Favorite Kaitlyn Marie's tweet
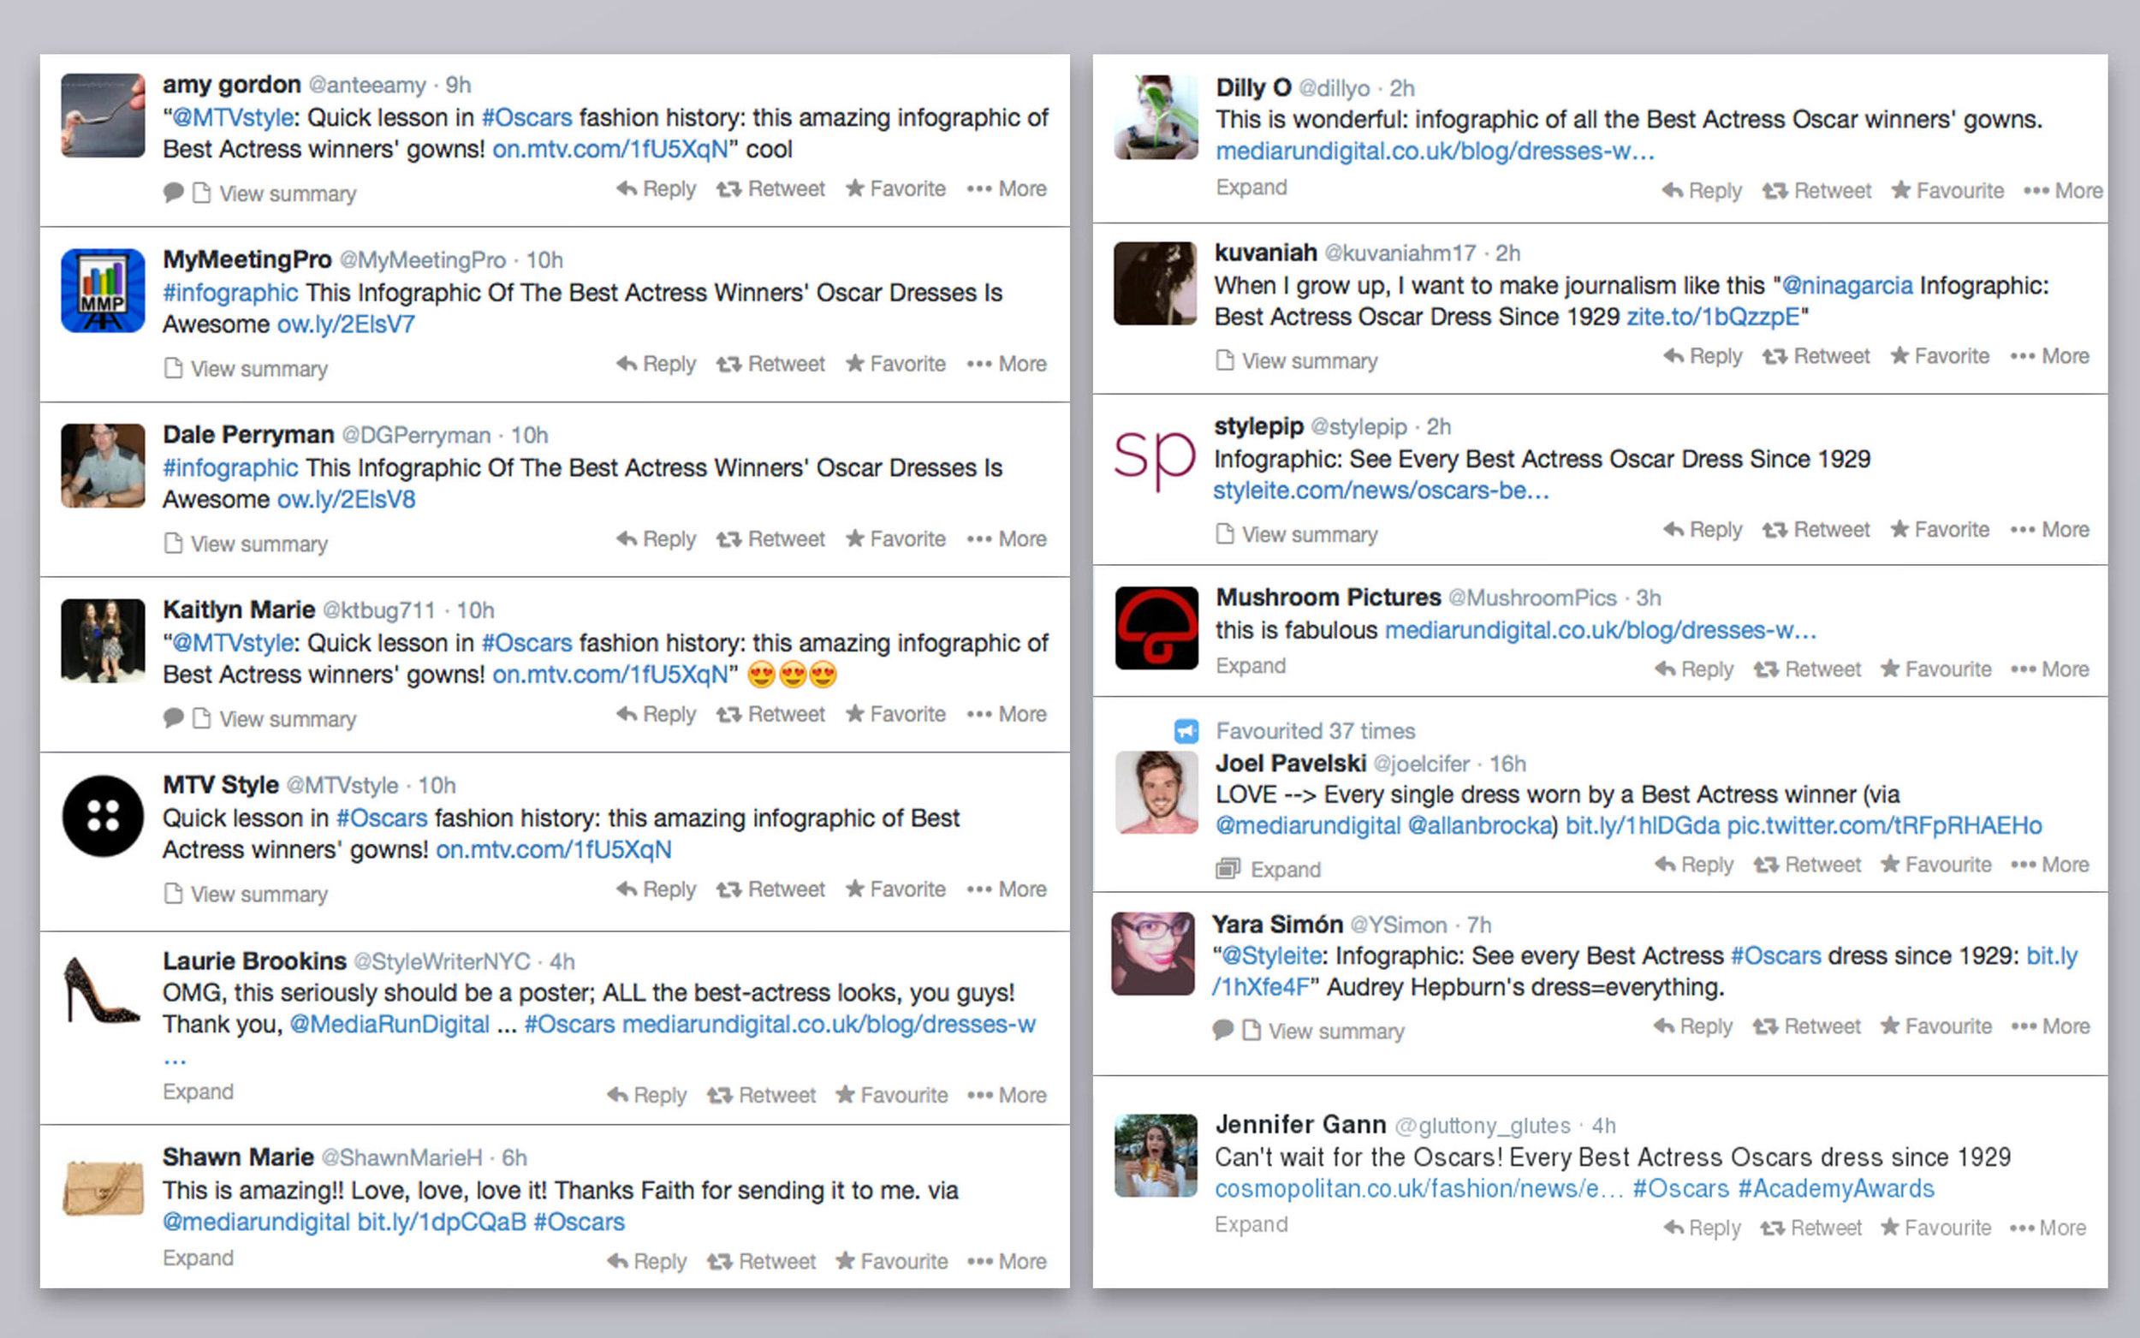Viewport: 2140px width, 1338px height. (895, 714)
